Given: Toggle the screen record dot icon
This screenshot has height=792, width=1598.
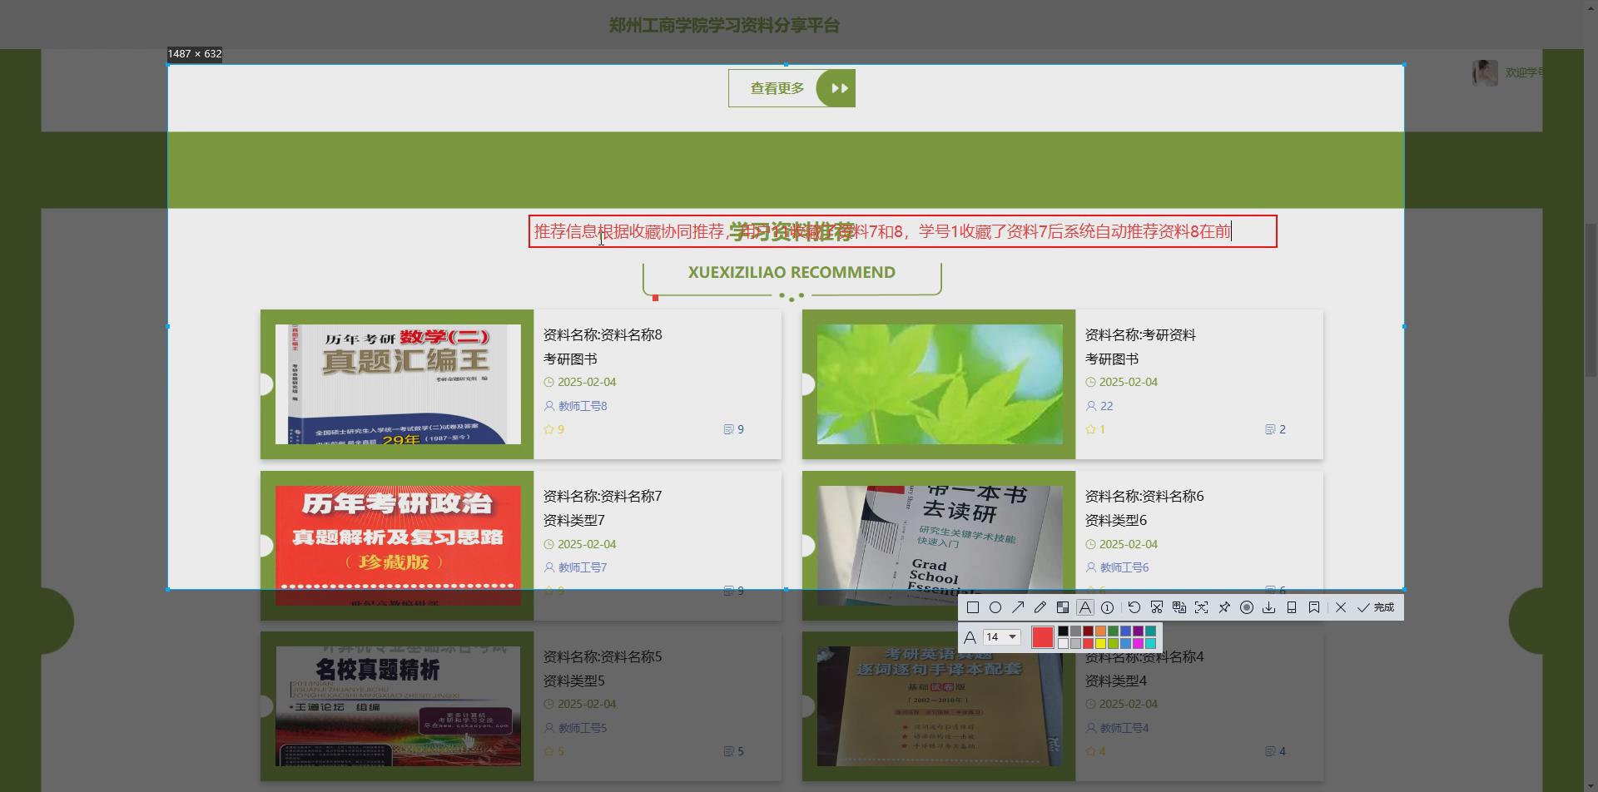Looking at the screenshot, I should 1247,607.
